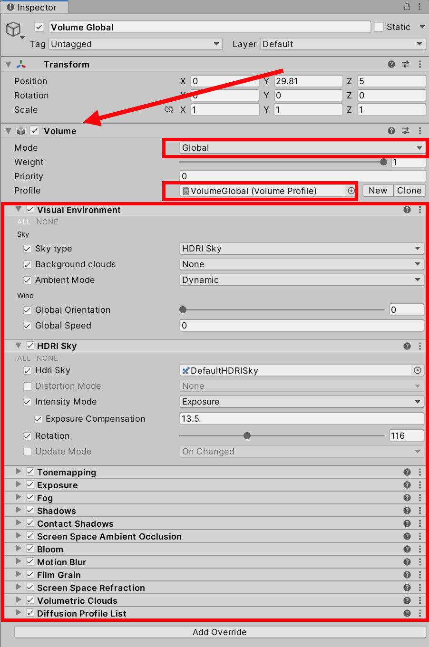Open Fog help icon
Screen dimensions: 429x647
pyautogui.click(x=407, y=498)
